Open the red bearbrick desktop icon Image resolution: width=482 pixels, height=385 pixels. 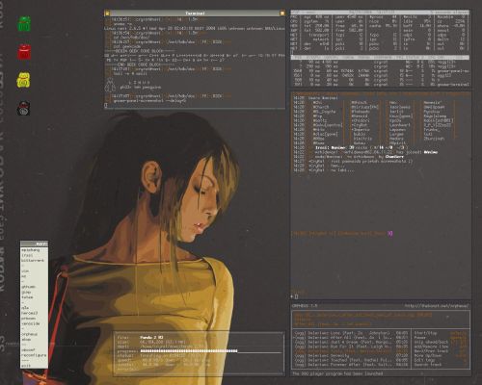coord(24,52)
